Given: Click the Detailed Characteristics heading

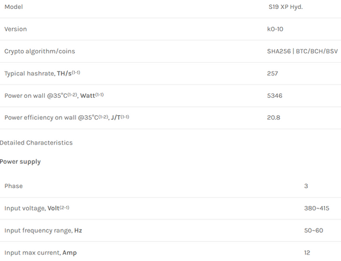Looking at the screenshot, I should click(x=36, y=143).
